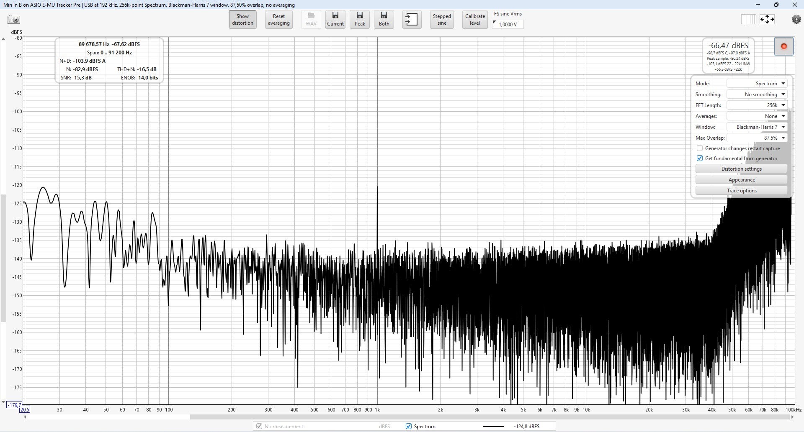
Task: Click the 20,5 frequency start limit box
Action: click(x=25, y=410)
